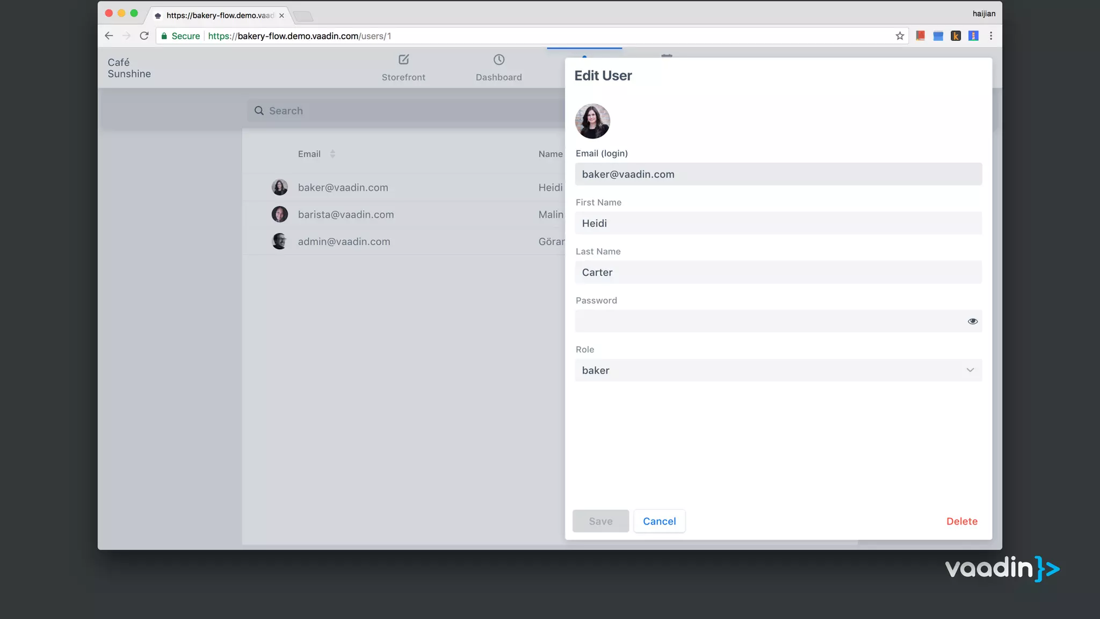This screenshot has width=1100, height=619.
Task: Click the Save button
Action: [x=600, y=521]
